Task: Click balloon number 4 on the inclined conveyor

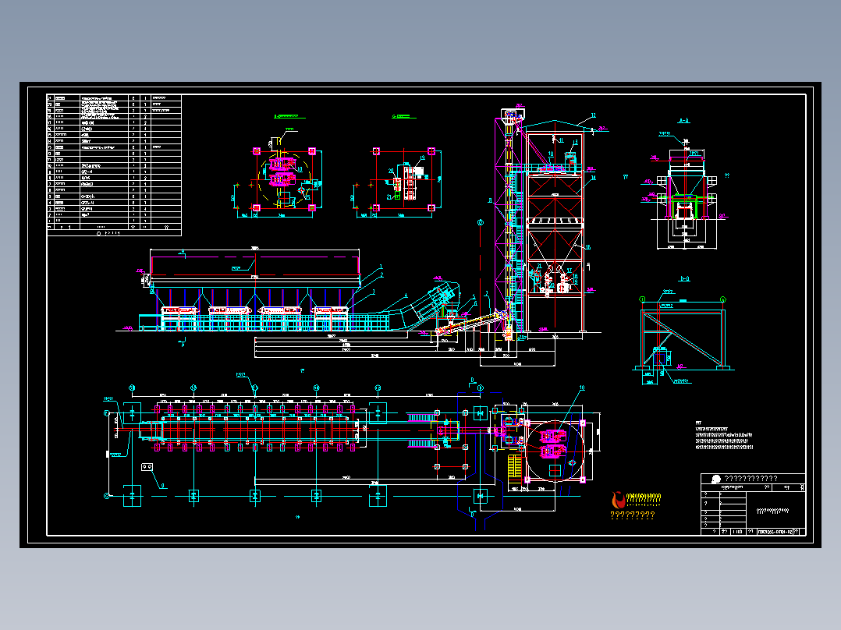Action: [x=406, y=296]
